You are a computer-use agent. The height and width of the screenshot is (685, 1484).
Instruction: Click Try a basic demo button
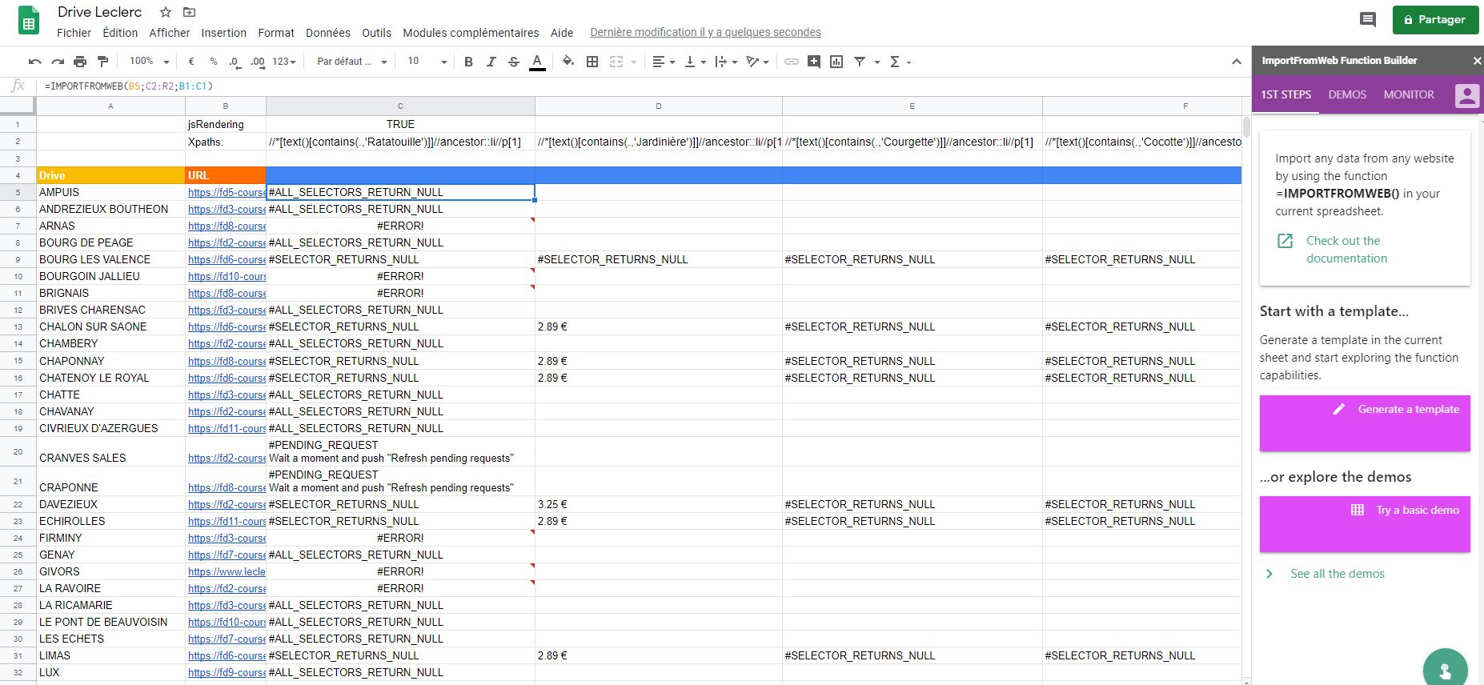(1365, 524)
